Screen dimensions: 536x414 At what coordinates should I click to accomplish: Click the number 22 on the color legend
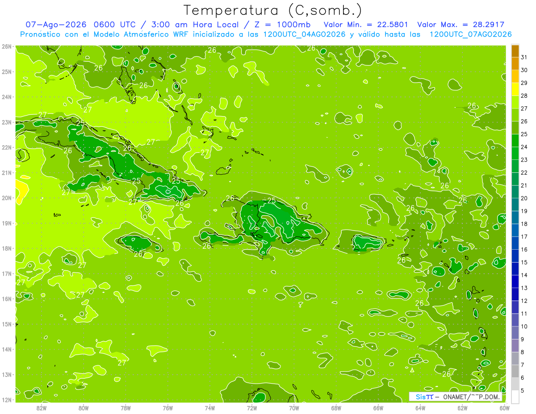pos(524,173)
